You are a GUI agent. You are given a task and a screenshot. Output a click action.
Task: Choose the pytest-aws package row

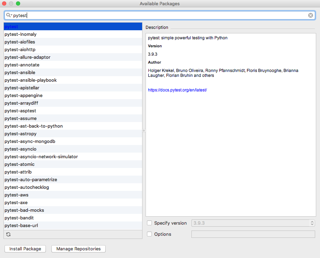[73, 195]
